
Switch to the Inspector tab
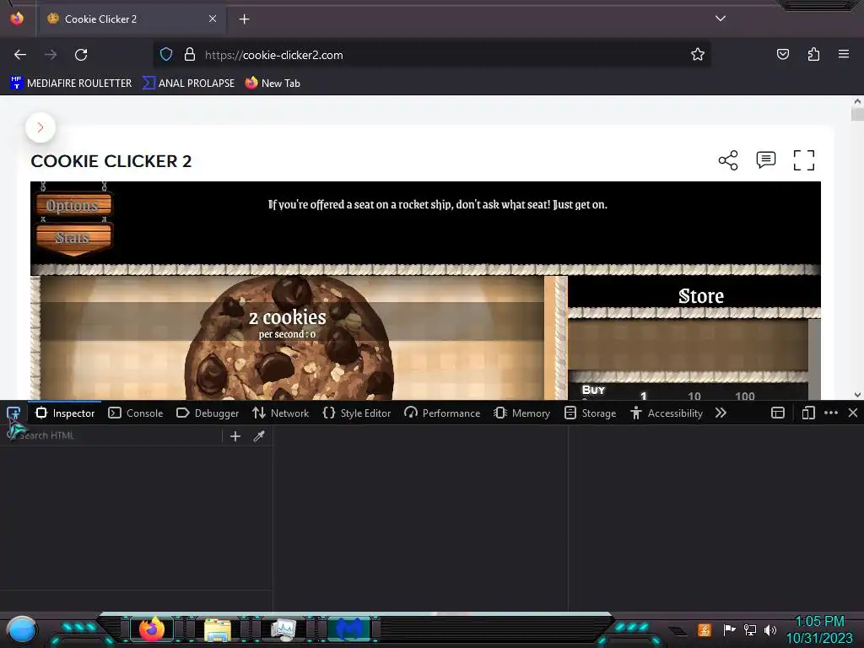pos(65,413)
